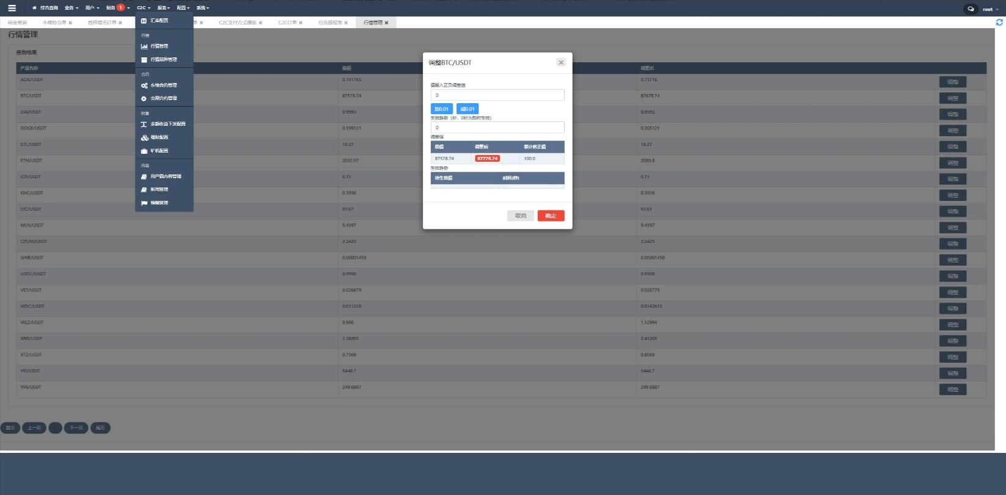Click the refresh icon at top right
The height and width of the screenshot is (495, 1006).
point(999,23)
